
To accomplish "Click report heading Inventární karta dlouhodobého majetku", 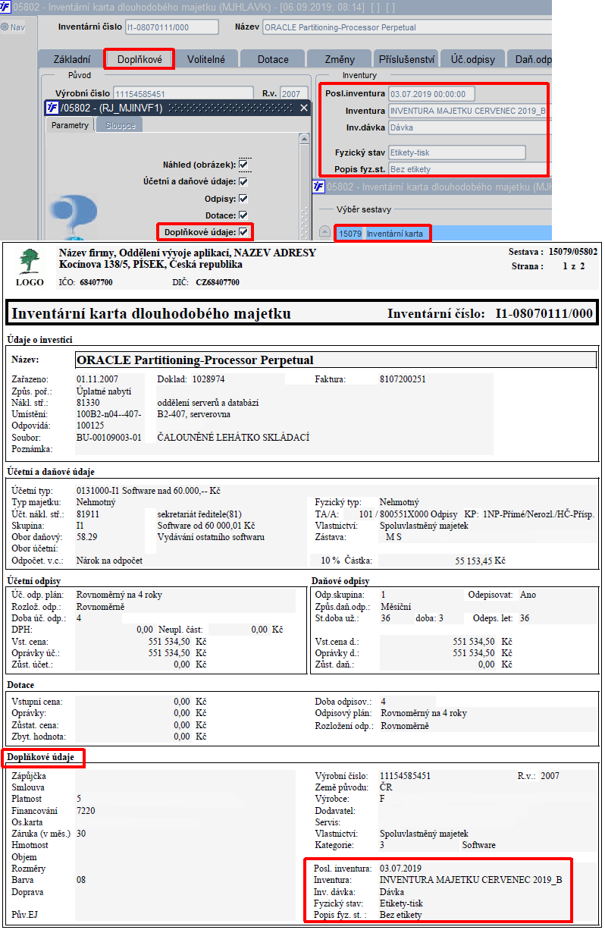I will tap(152, 313).
